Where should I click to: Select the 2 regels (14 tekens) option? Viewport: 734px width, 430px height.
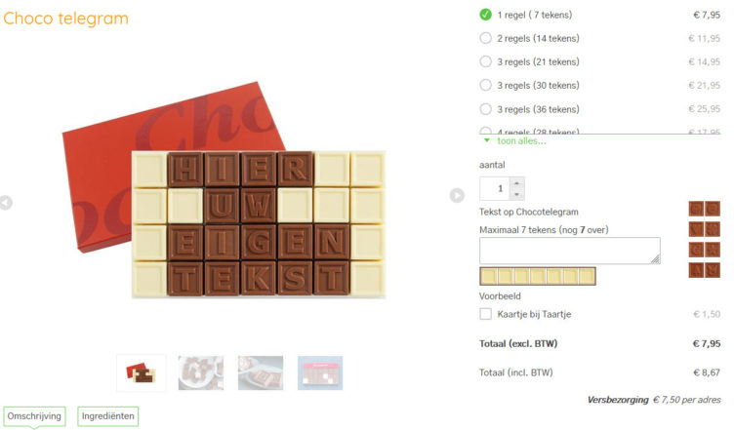click(x=486, y=38)
